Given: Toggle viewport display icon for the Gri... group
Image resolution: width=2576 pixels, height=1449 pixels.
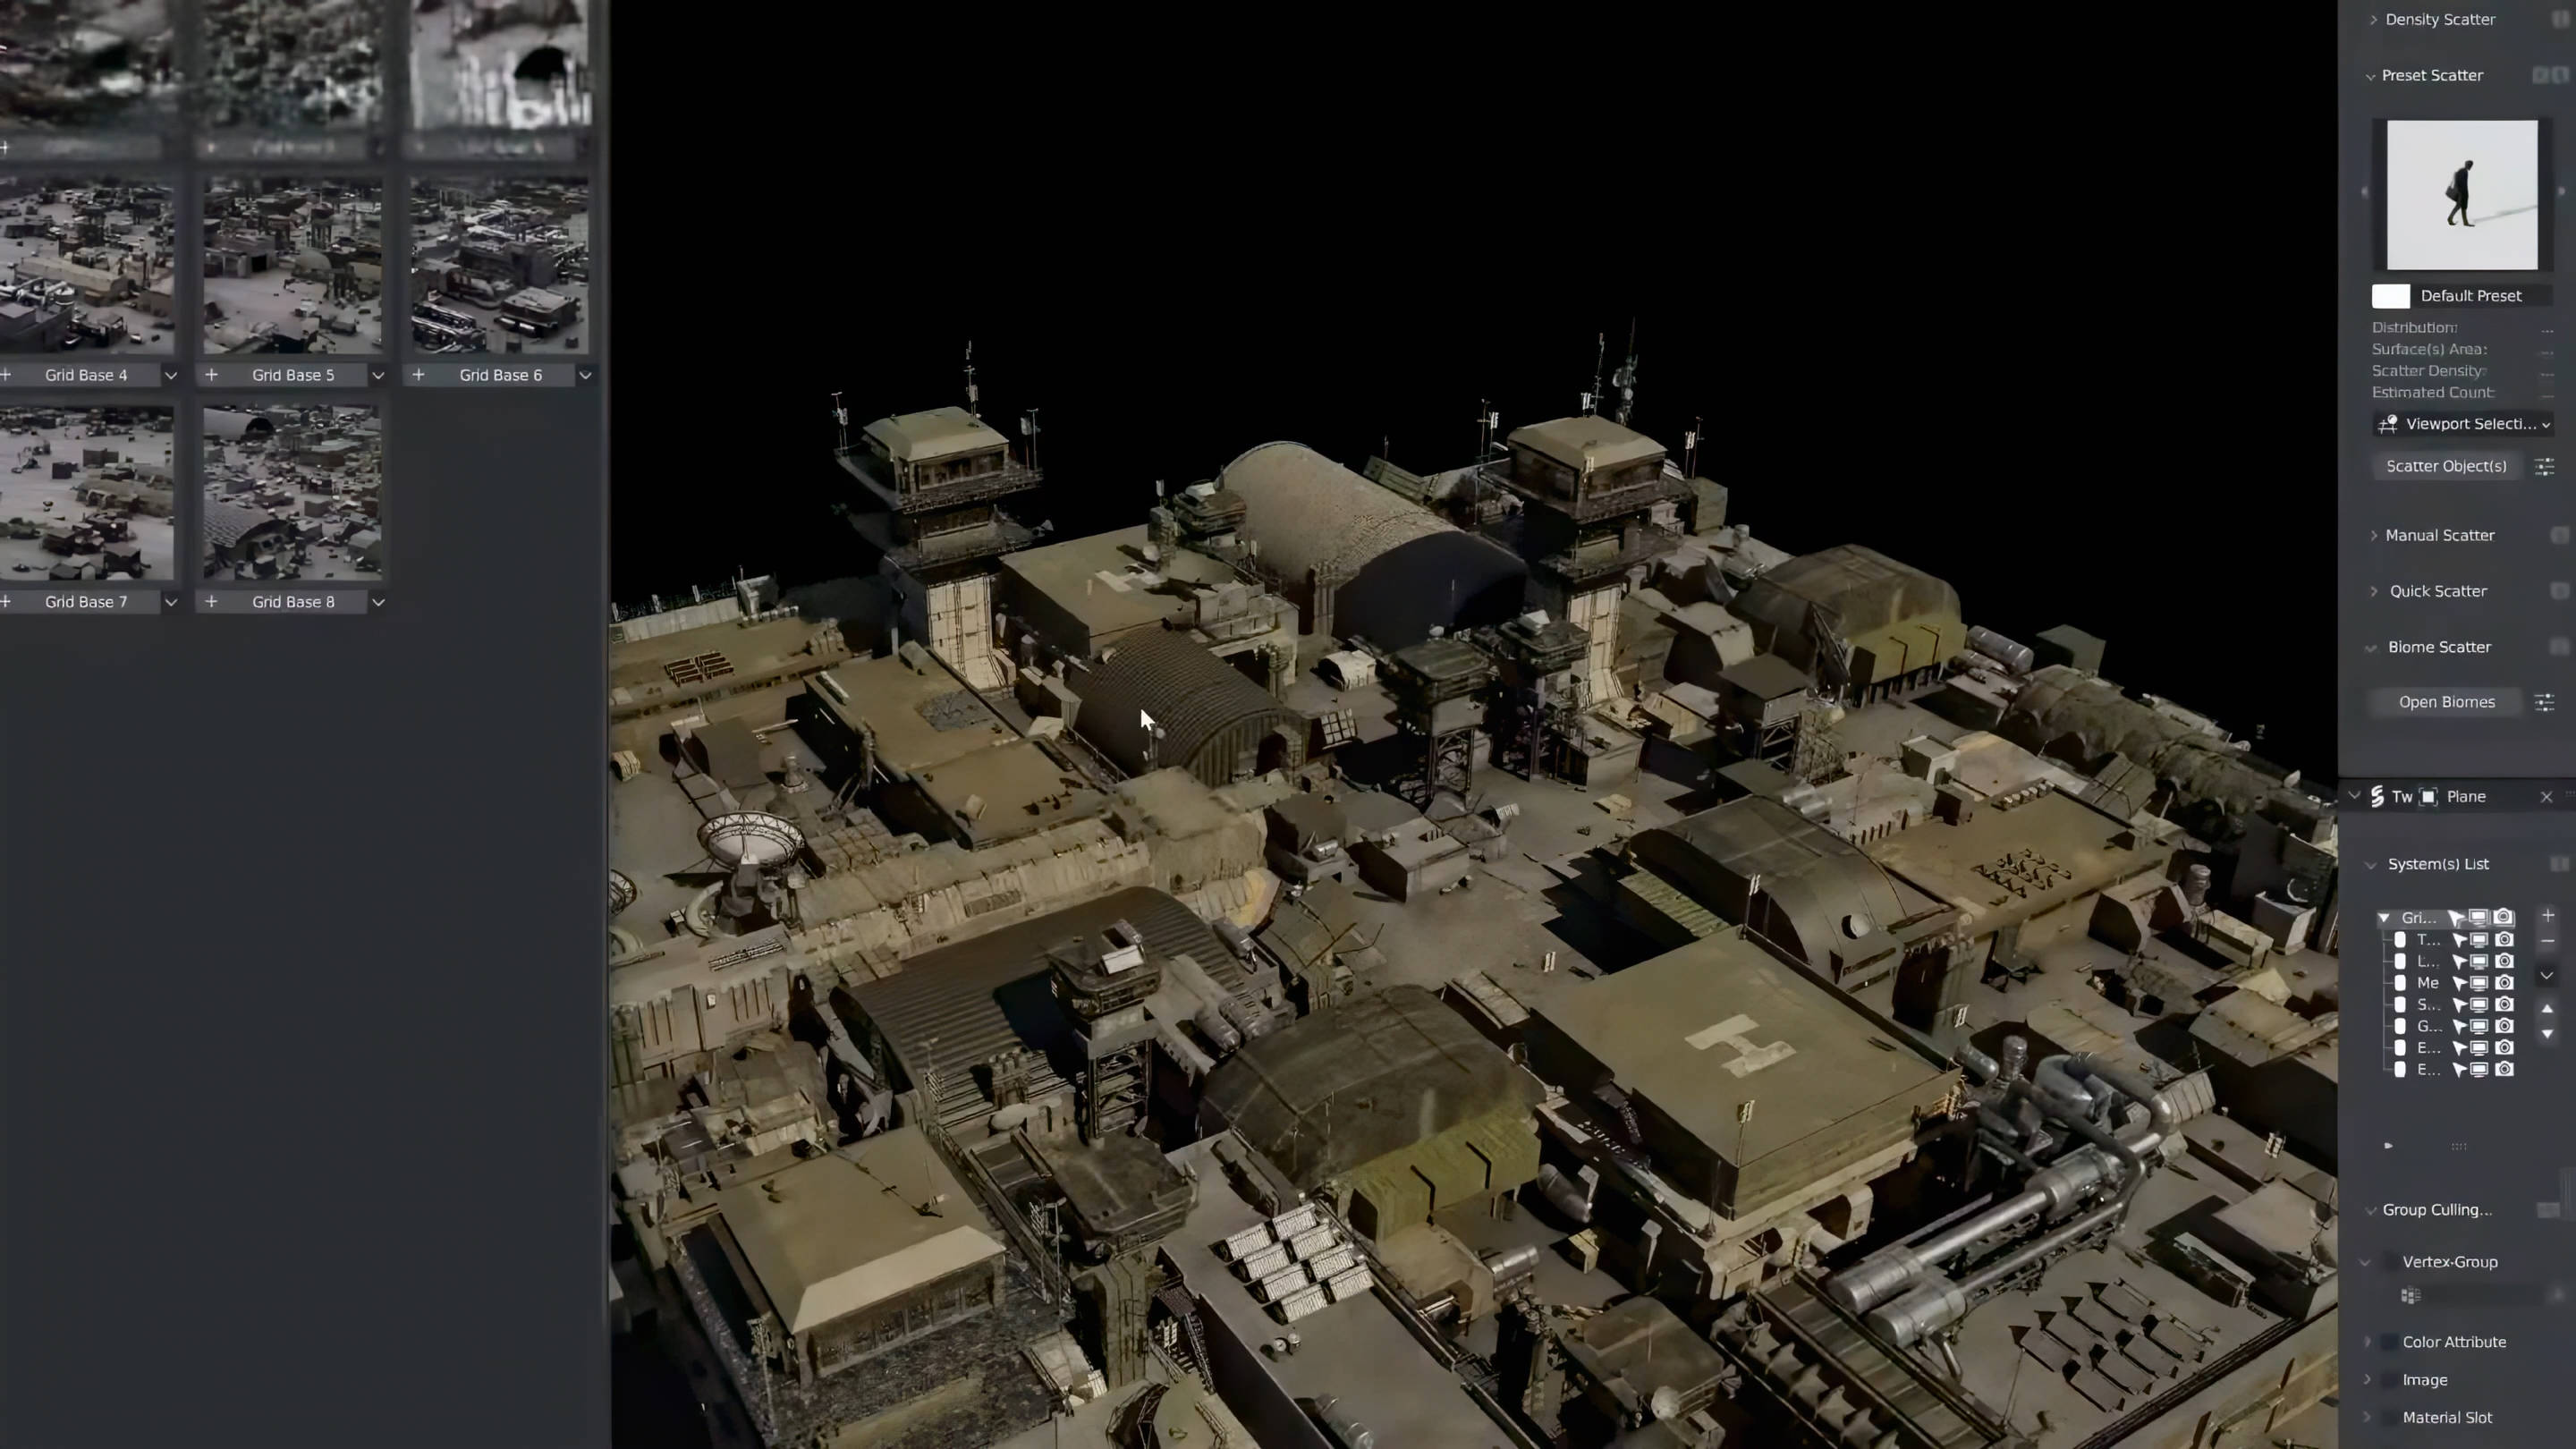Looking at the screenshot, I should [x=2479, y=917].
